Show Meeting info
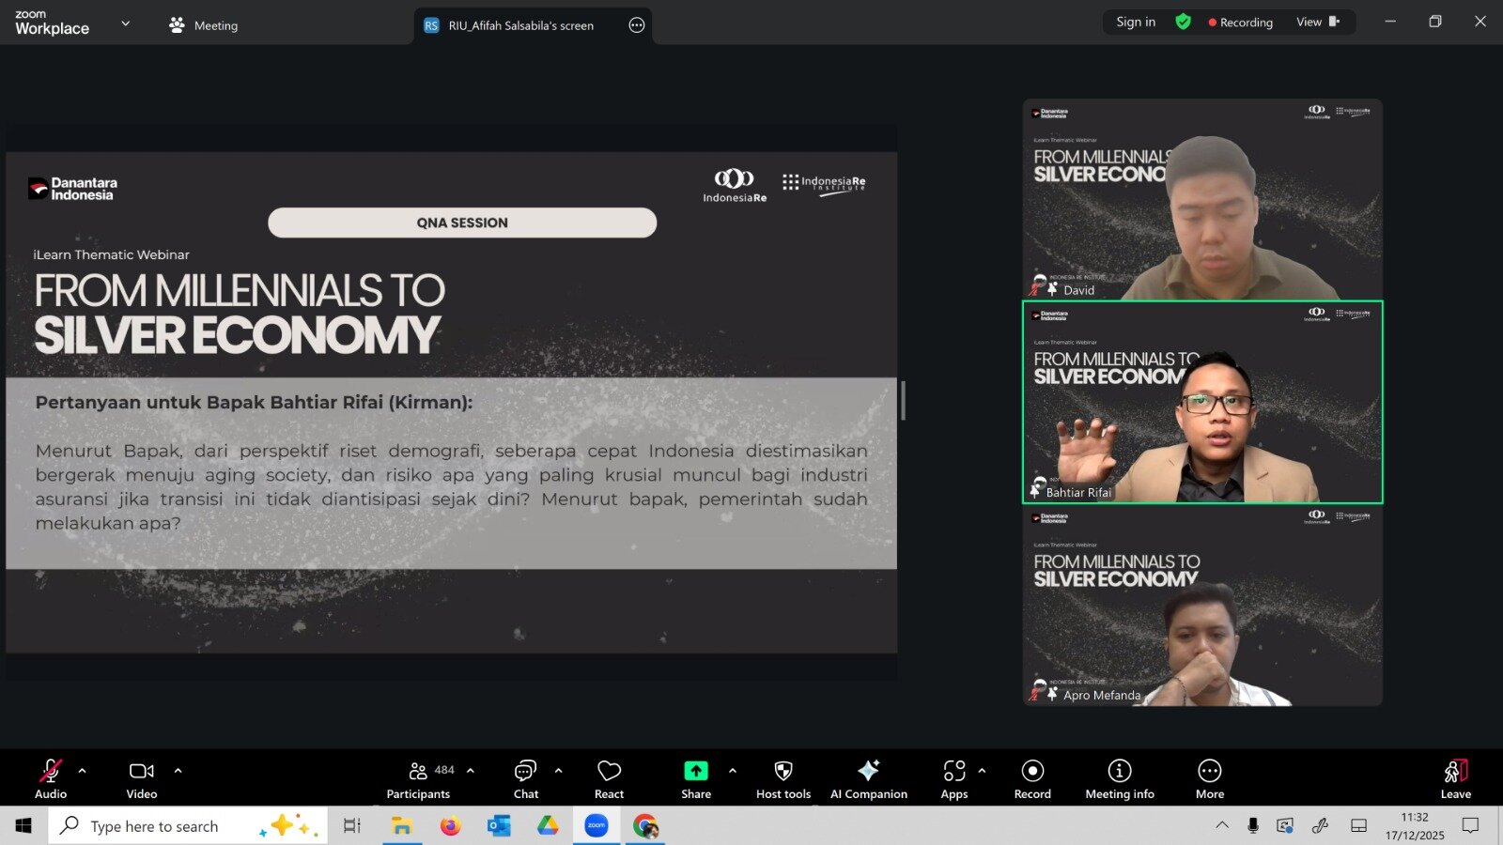 (x=1119, y=778)
